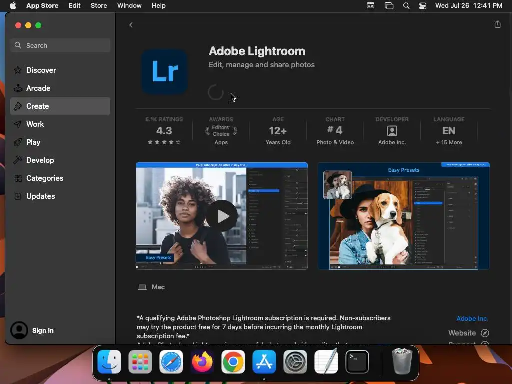The width and height of the screenshot is (512, 384).
Task: Click the keyboard input icon in menu bar
Action: point(370,6)
